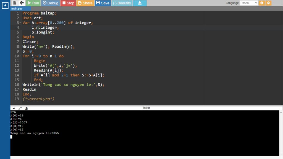Screen dimensions: 283x159
Task: Copy console output with the clipboard icon
Action: coord(26,108)
